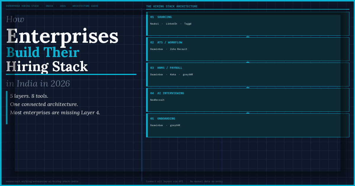355x186 pixels.
Task: Click the "in India in 2026" subtitle
Action: coord(38,84)
